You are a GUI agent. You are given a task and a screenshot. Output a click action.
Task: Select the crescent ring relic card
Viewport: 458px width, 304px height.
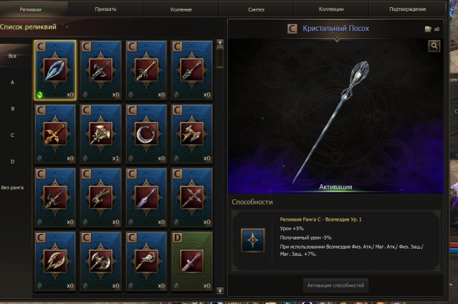pyautogui.click(x=146, y=134)
